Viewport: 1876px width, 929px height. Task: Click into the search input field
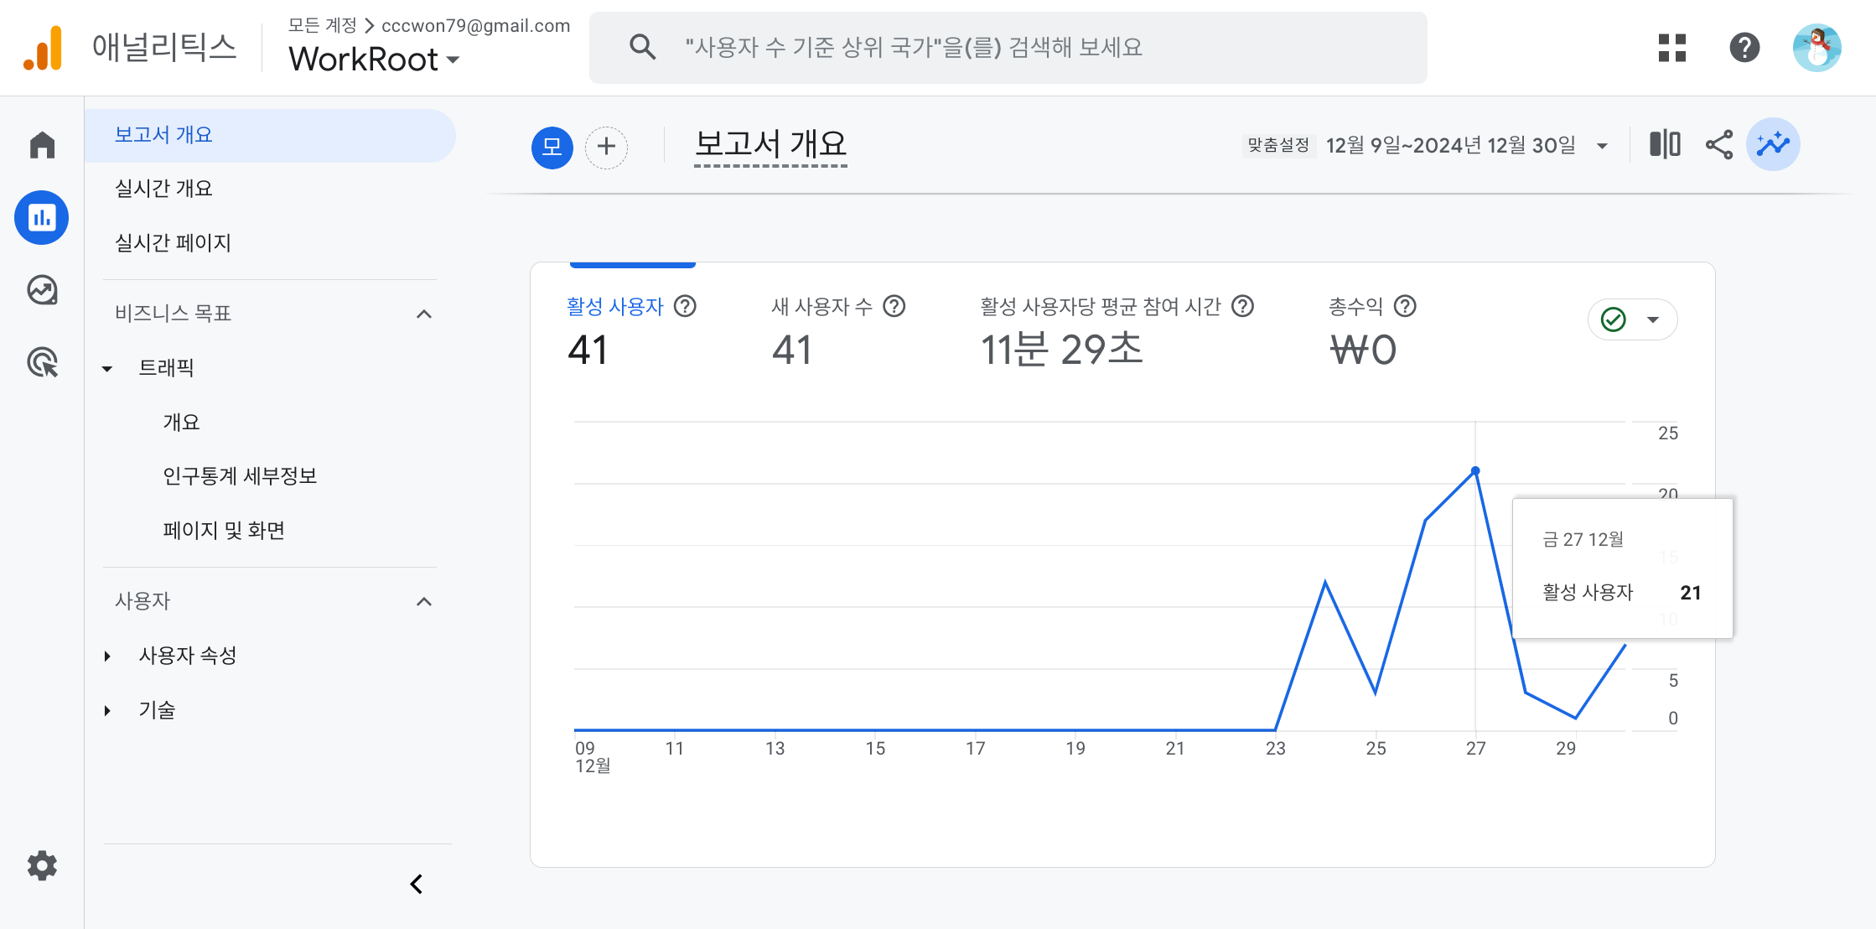1008,47
